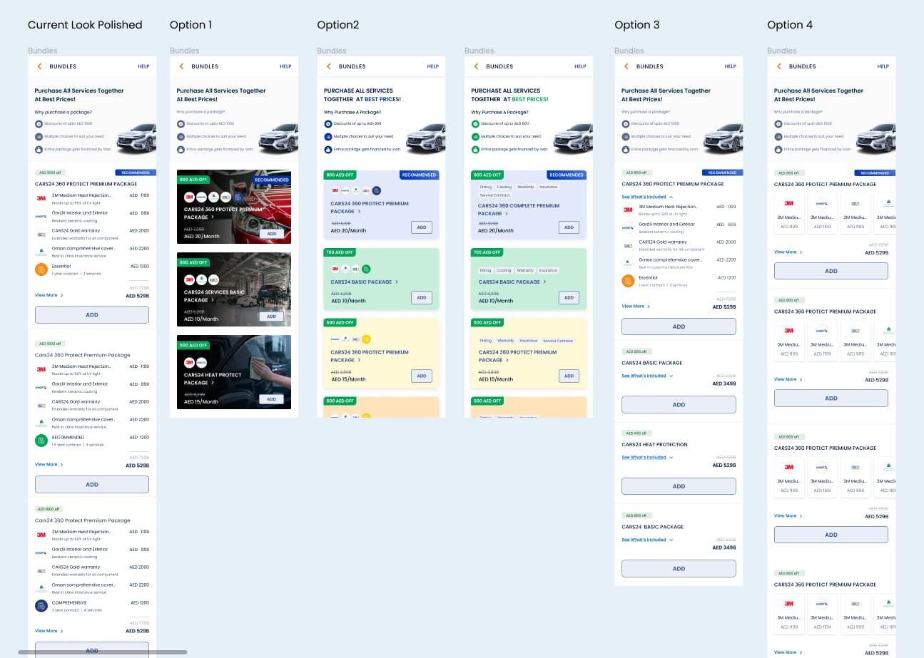Click ADD on Option 1 Heat Protect Package card
This screenshot has width=924, height=658.
tap(270, 399)
